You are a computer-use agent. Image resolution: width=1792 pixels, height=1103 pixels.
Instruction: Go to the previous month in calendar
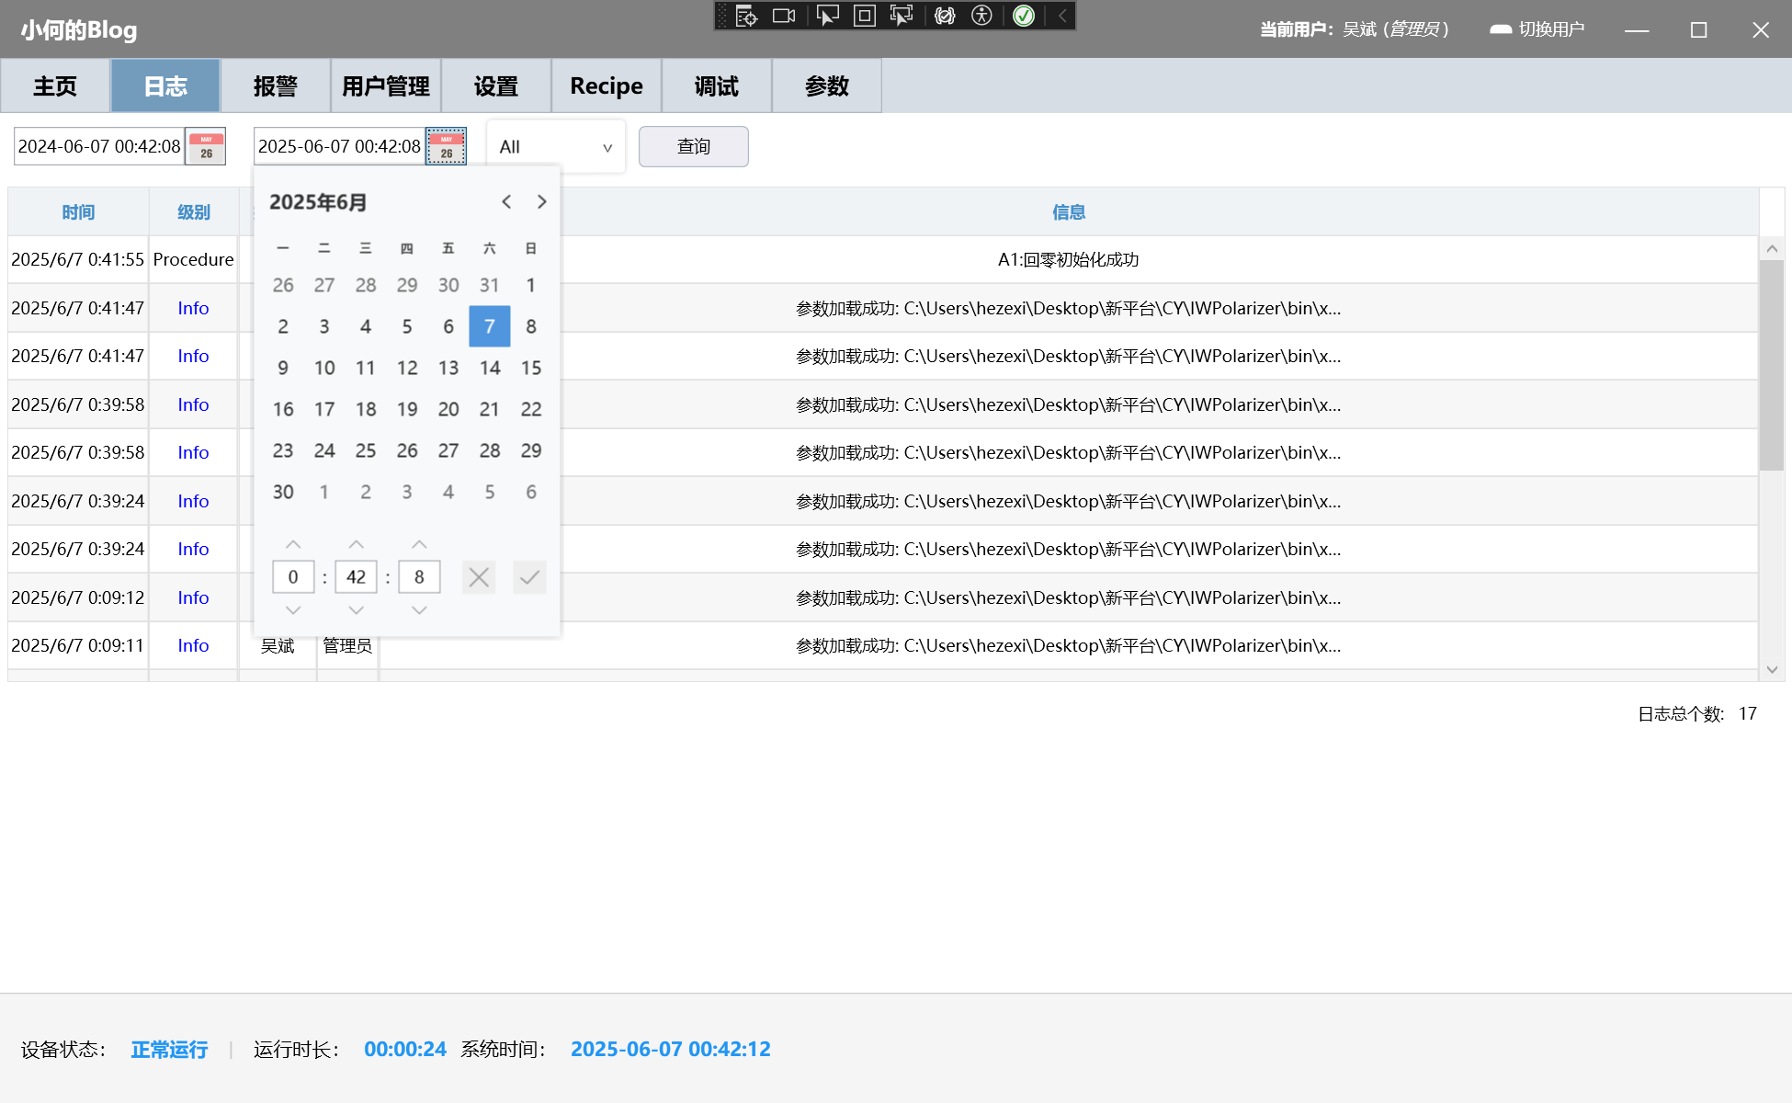506,202
